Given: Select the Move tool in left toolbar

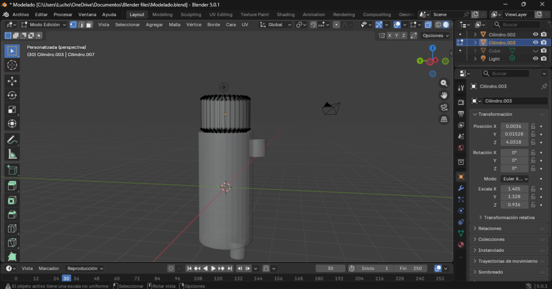Looking at the screenshot, I should tap(12, 81).
